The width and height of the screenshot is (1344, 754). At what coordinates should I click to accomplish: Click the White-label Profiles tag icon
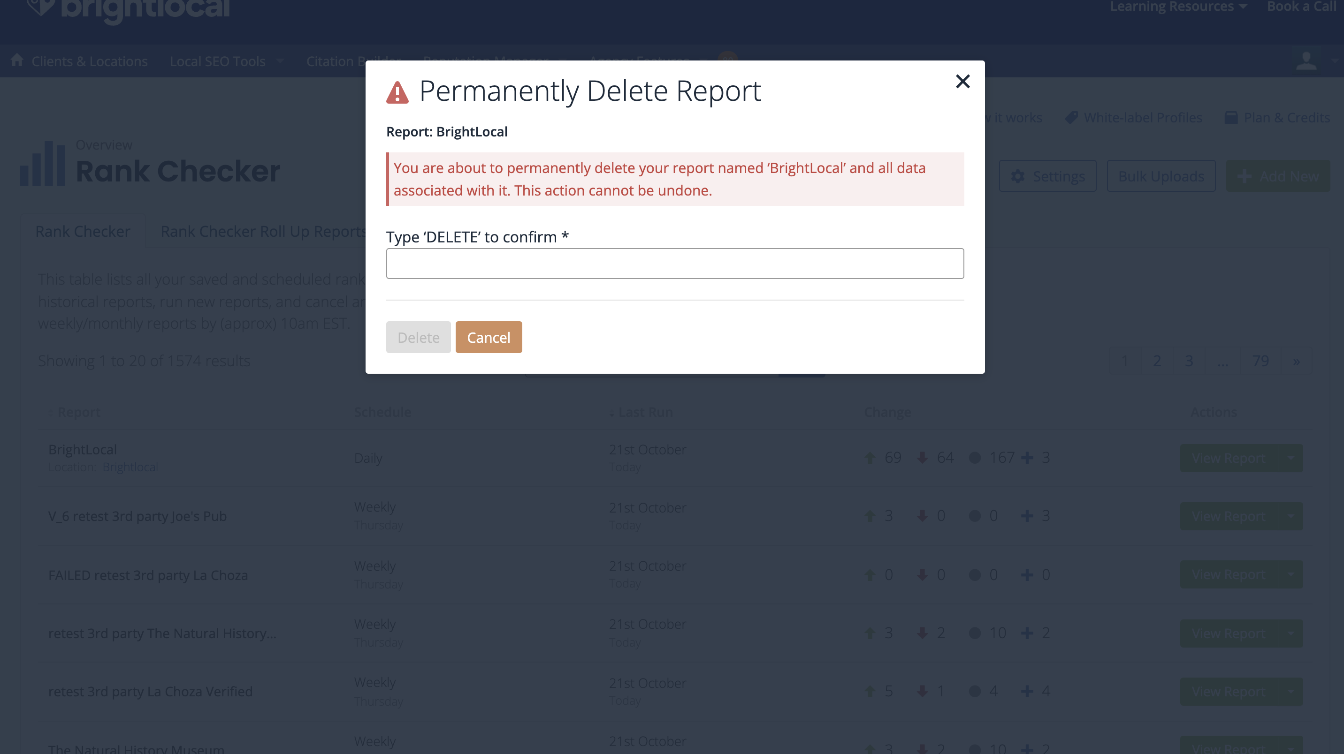pos(1071,118)
